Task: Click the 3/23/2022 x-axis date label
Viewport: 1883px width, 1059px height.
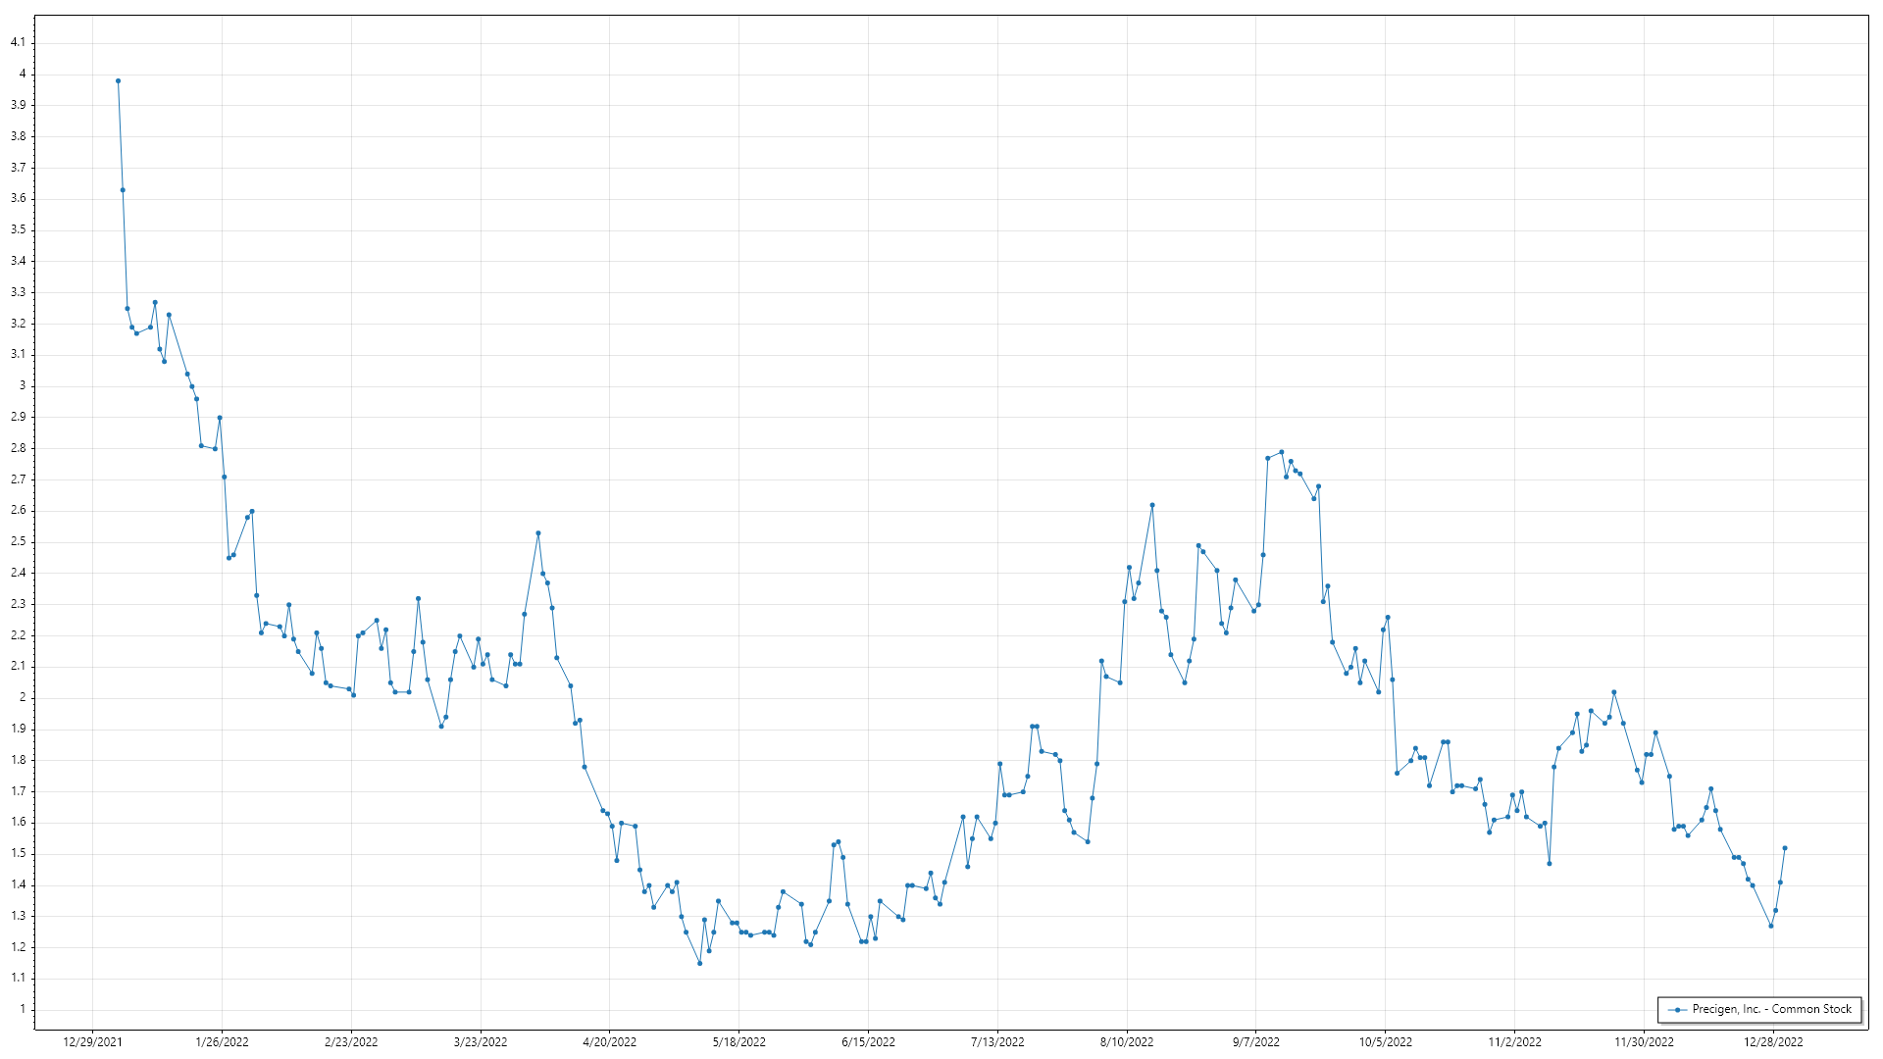Action: (x=481, y=1042)
